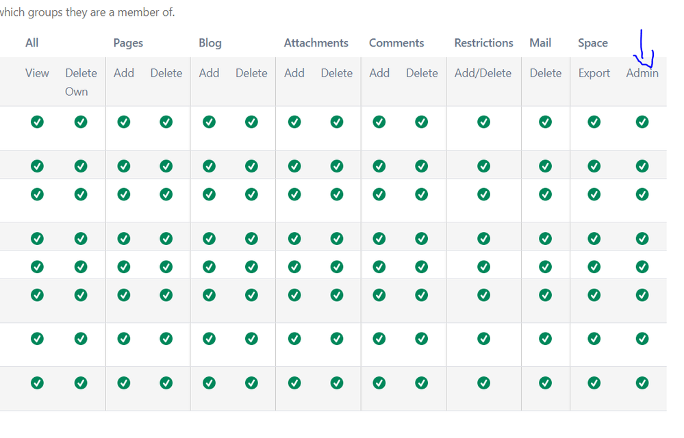
Task: Click the Comments group heading
Action: [x=396, y=42]
